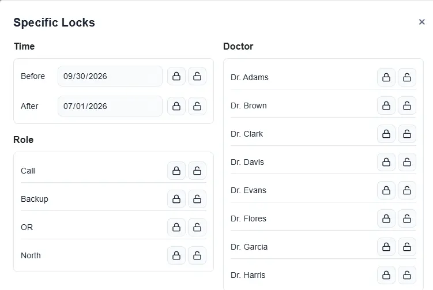Unlock the OR role
Image resolution: width=433 pixels, height=290 pixels.
197,227
